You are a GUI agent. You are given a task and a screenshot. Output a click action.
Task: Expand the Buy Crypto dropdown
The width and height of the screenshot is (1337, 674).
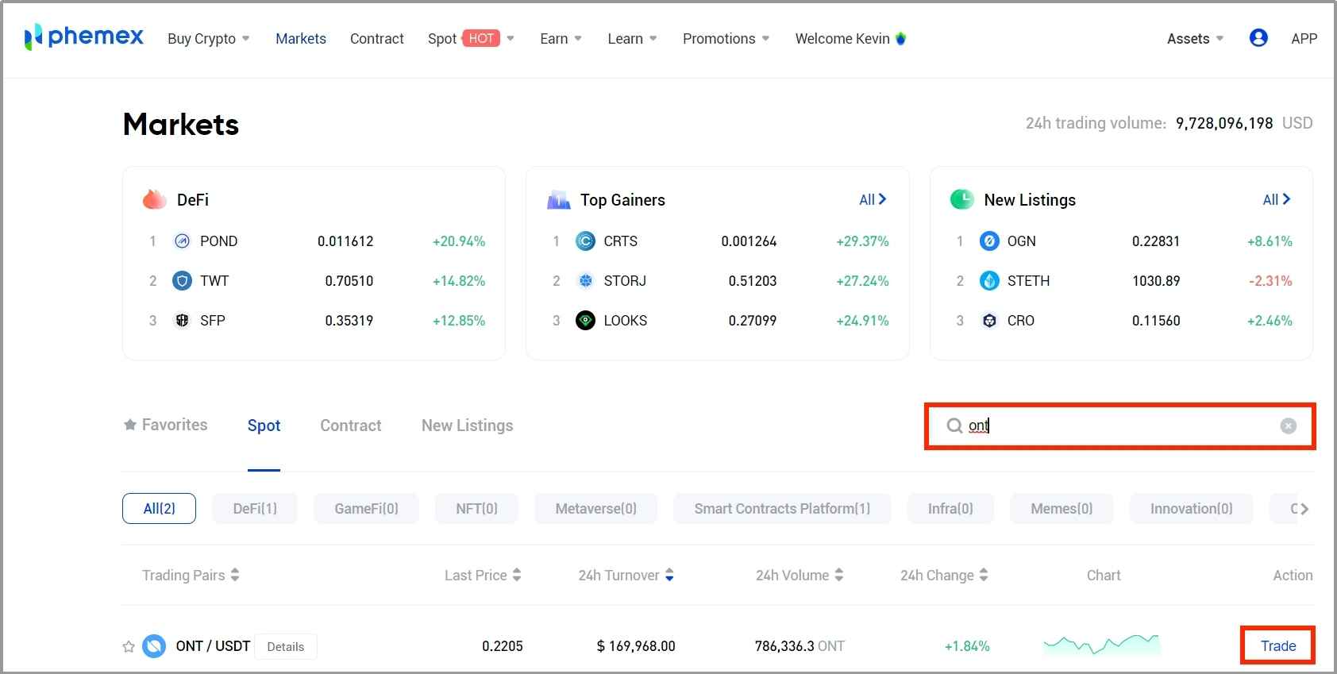pyautogui.click(x=208, y=39)
